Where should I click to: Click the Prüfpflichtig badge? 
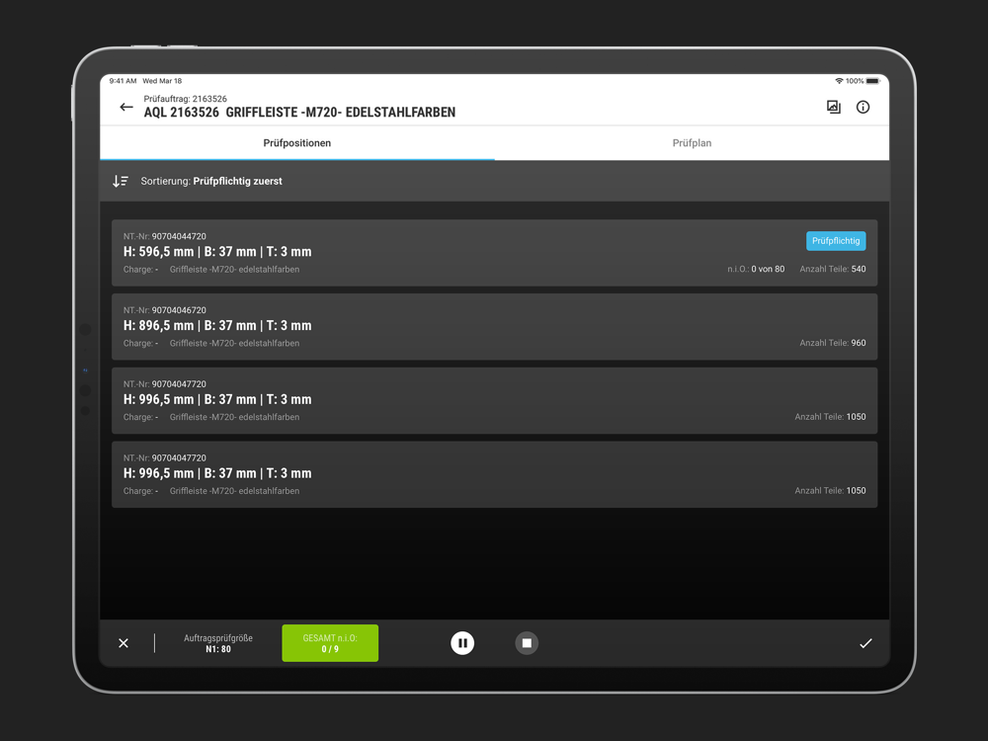pyautogui.click(x=836, y=241)
